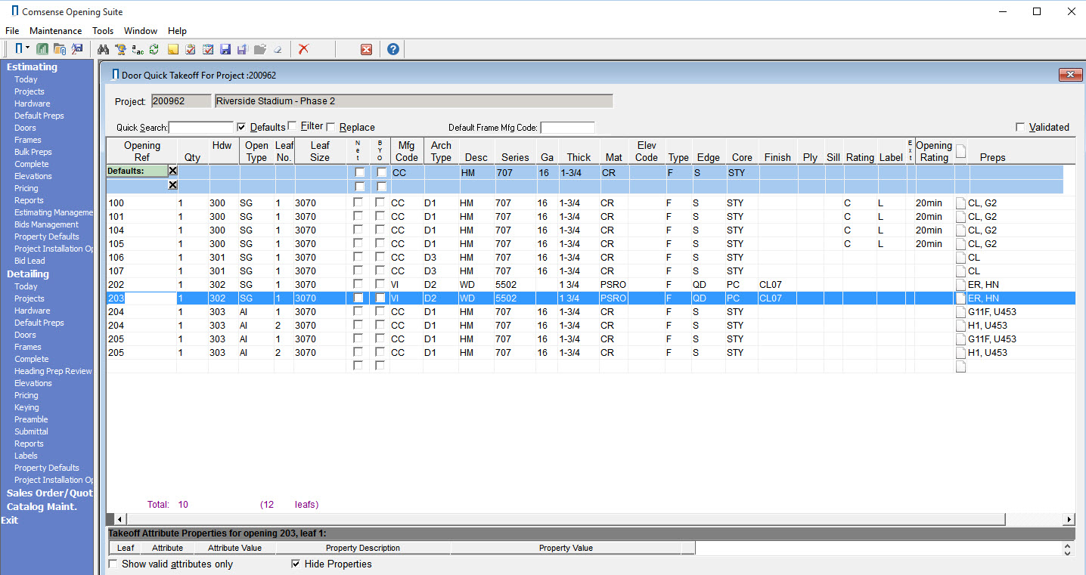Click the right arrow of horizontal scrollbar
Viewport: 1086px width, 575px height.
pos(1069,520)
